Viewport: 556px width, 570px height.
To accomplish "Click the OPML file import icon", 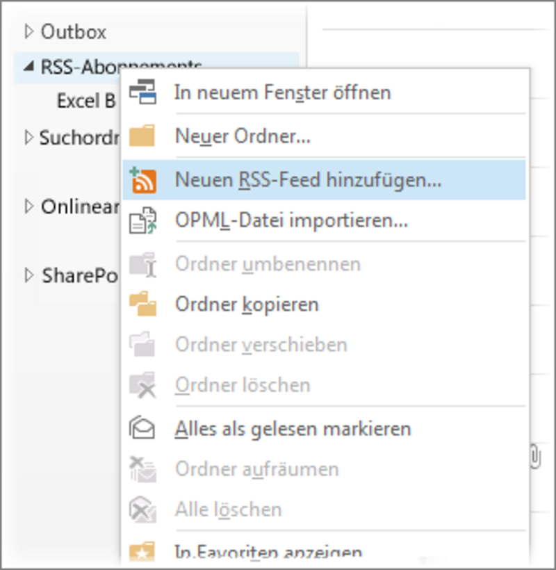I will tap(142, 220).
